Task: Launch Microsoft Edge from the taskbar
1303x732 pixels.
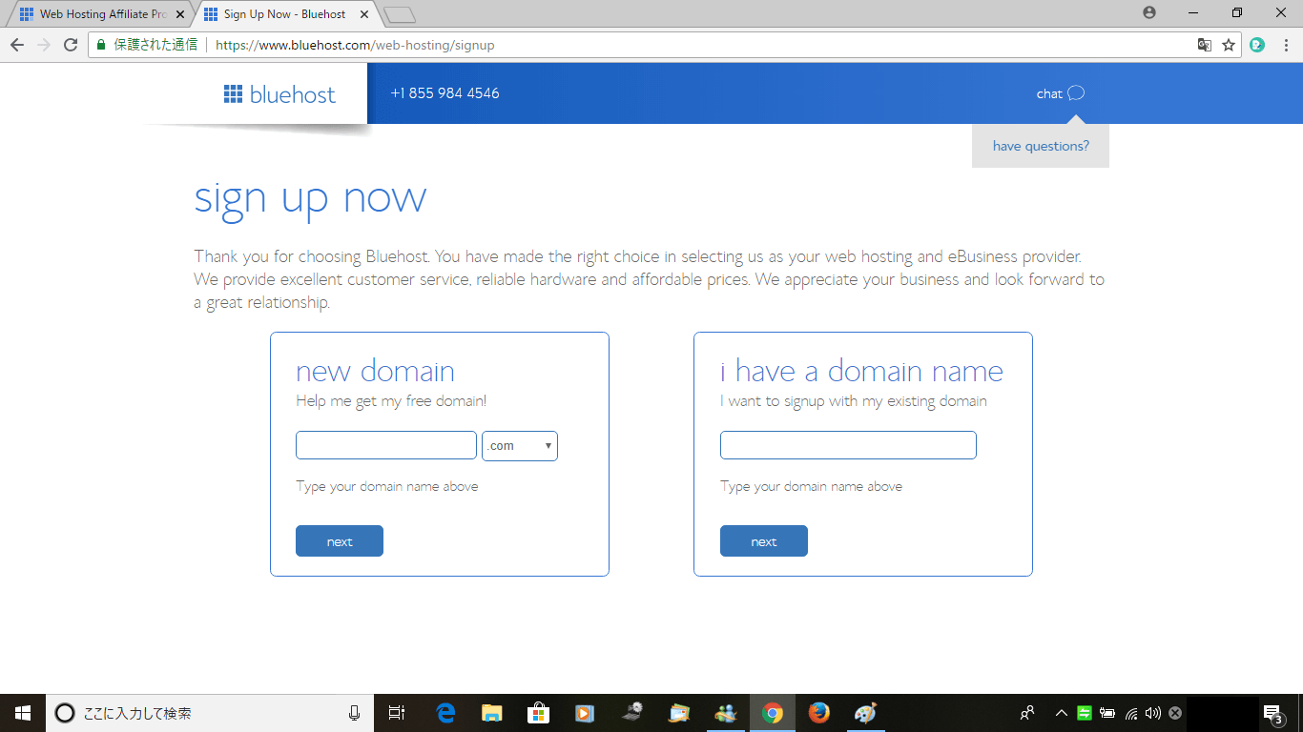Action: 445,713
